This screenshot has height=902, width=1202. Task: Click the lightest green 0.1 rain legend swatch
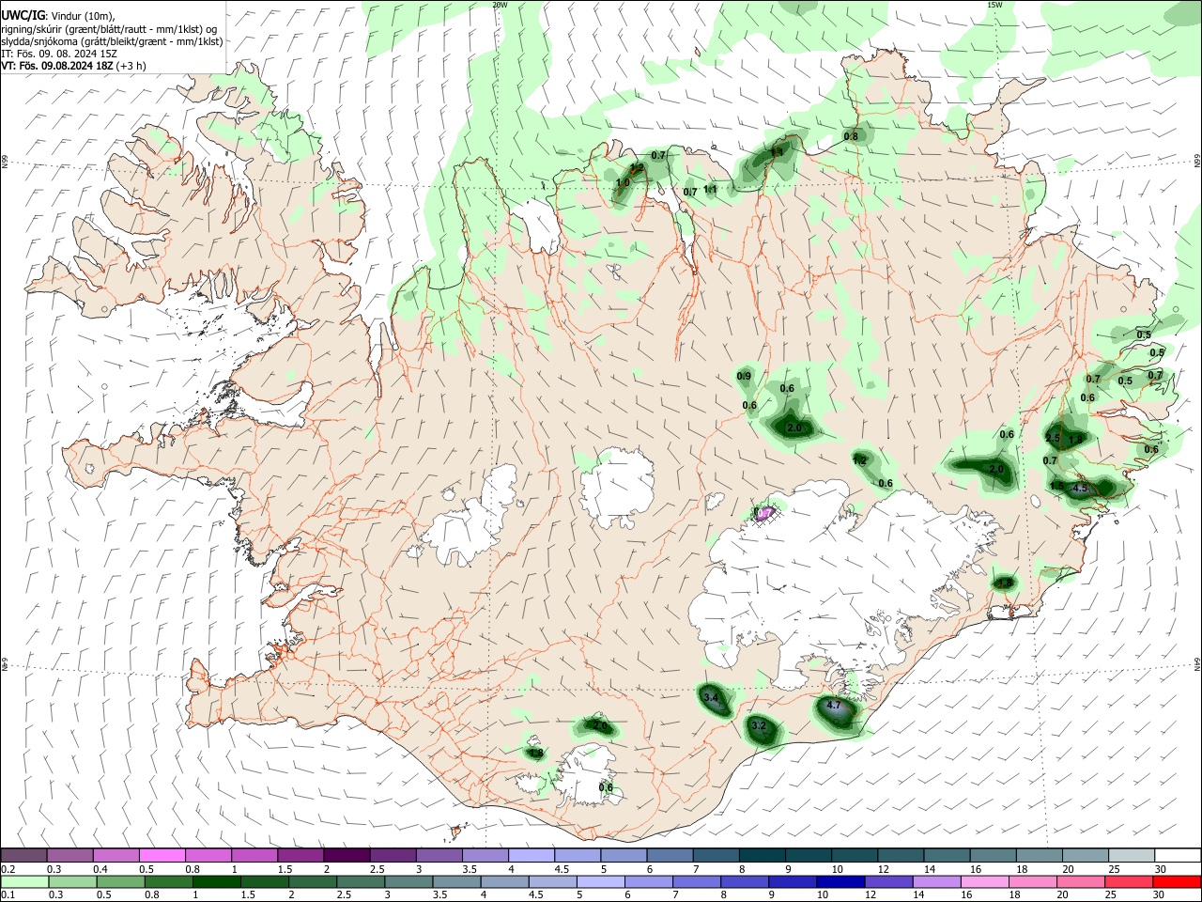[x=23, y=881]
